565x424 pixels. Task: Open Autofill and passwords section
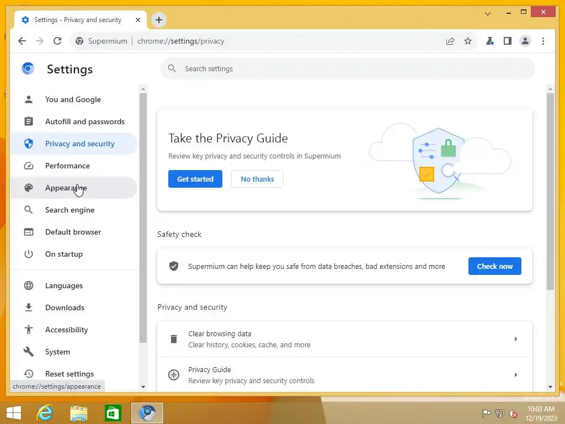click(x=73, y=121)
